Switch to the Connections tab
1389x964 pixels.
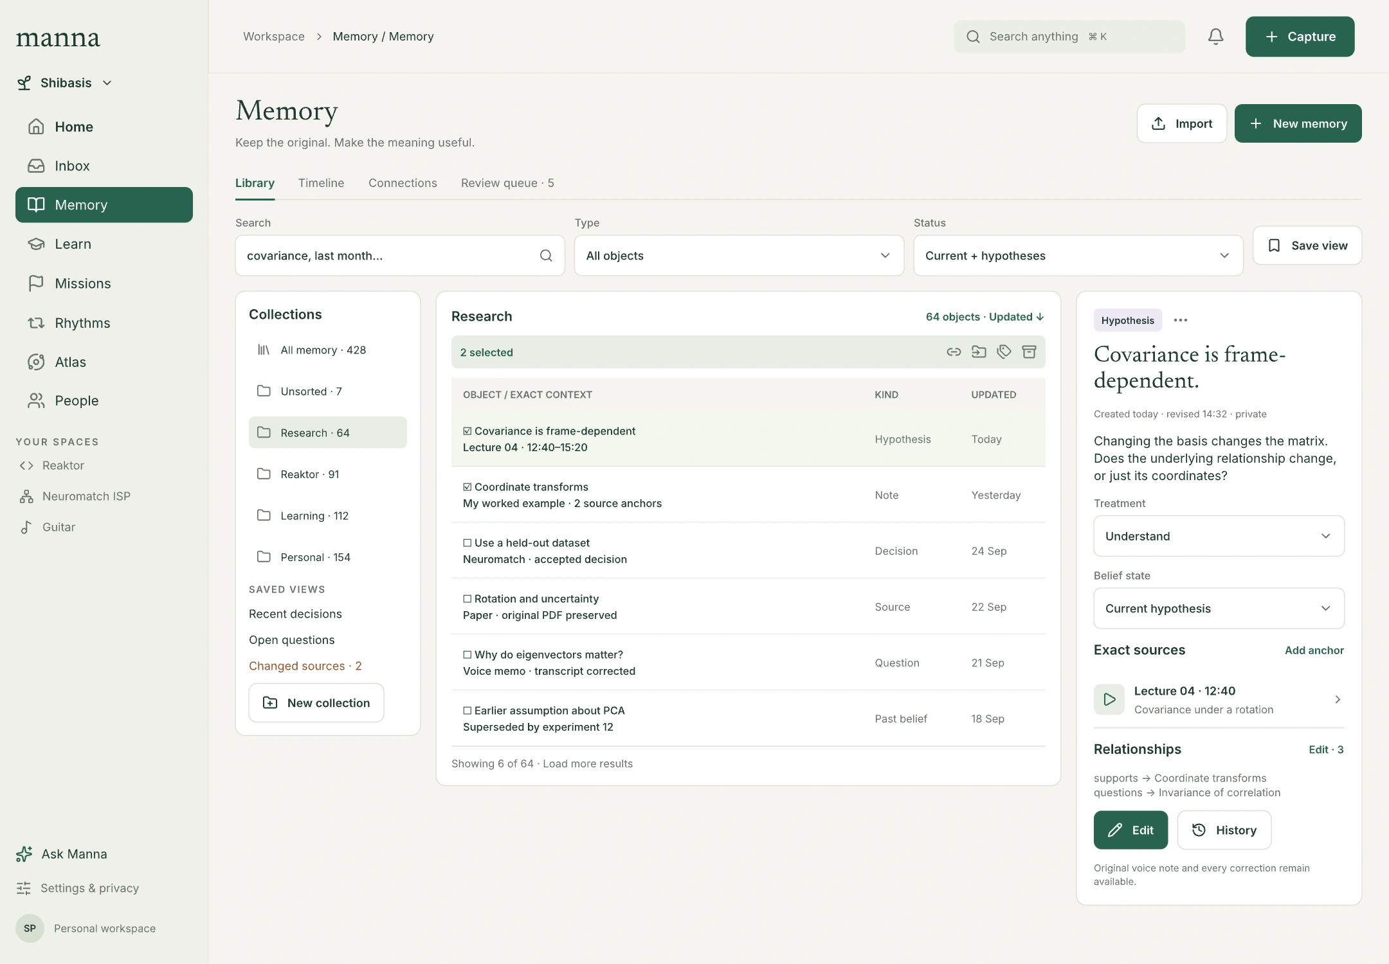[x=403, y=183]
